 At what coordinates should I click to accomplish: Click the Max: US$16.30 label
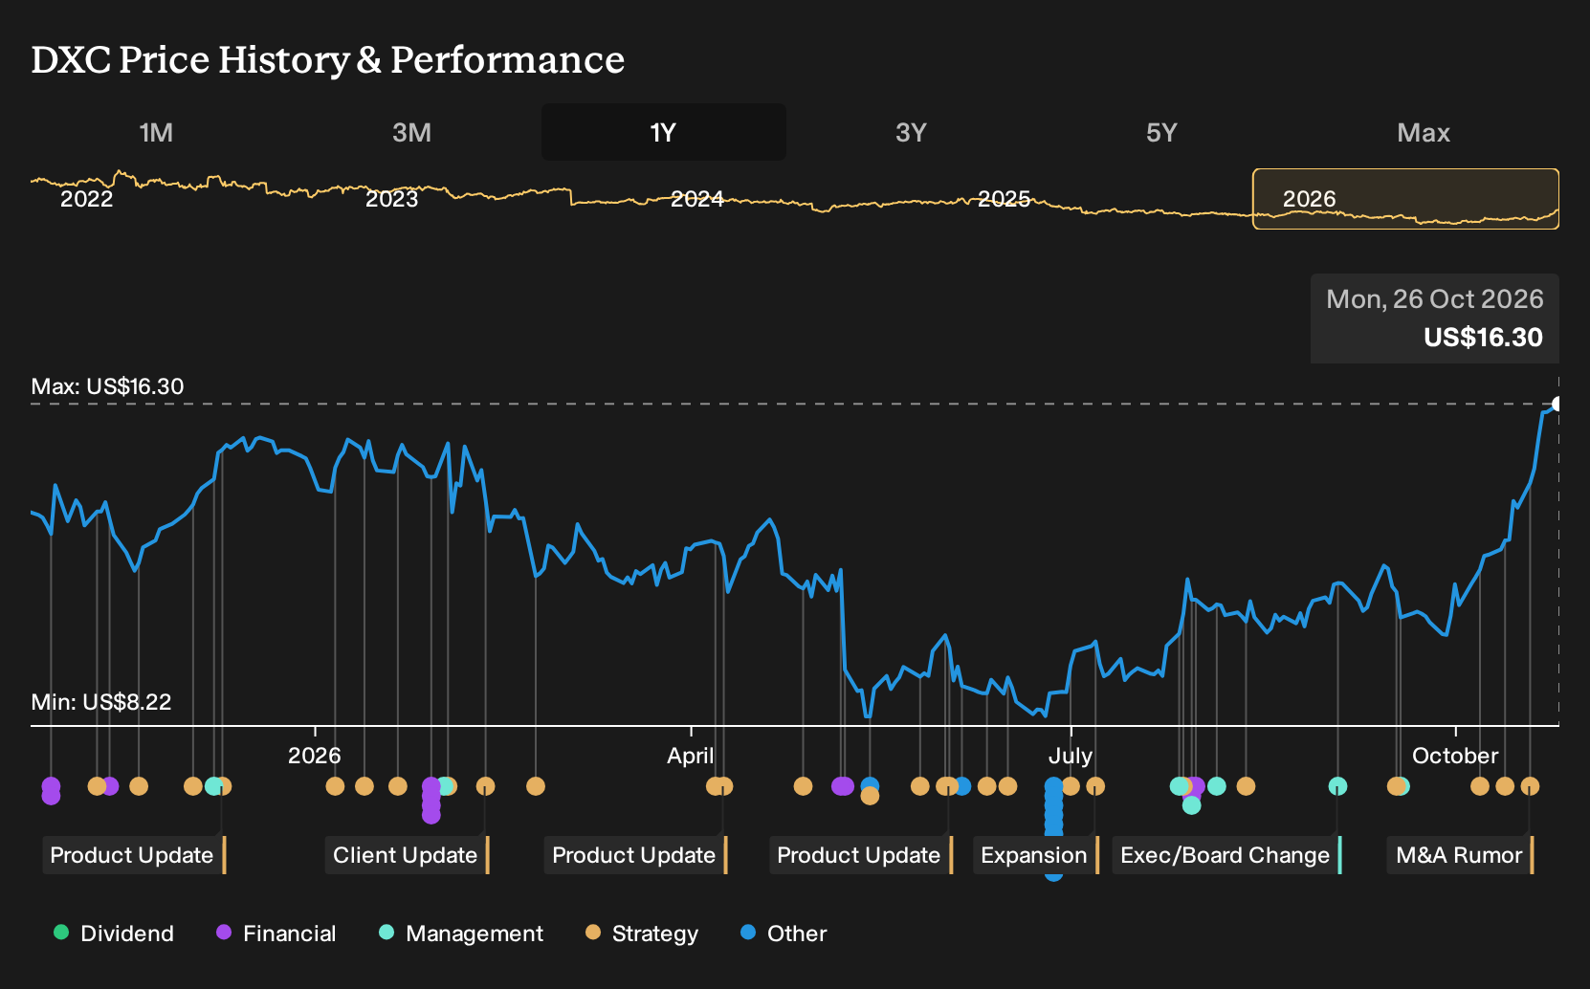107,386
